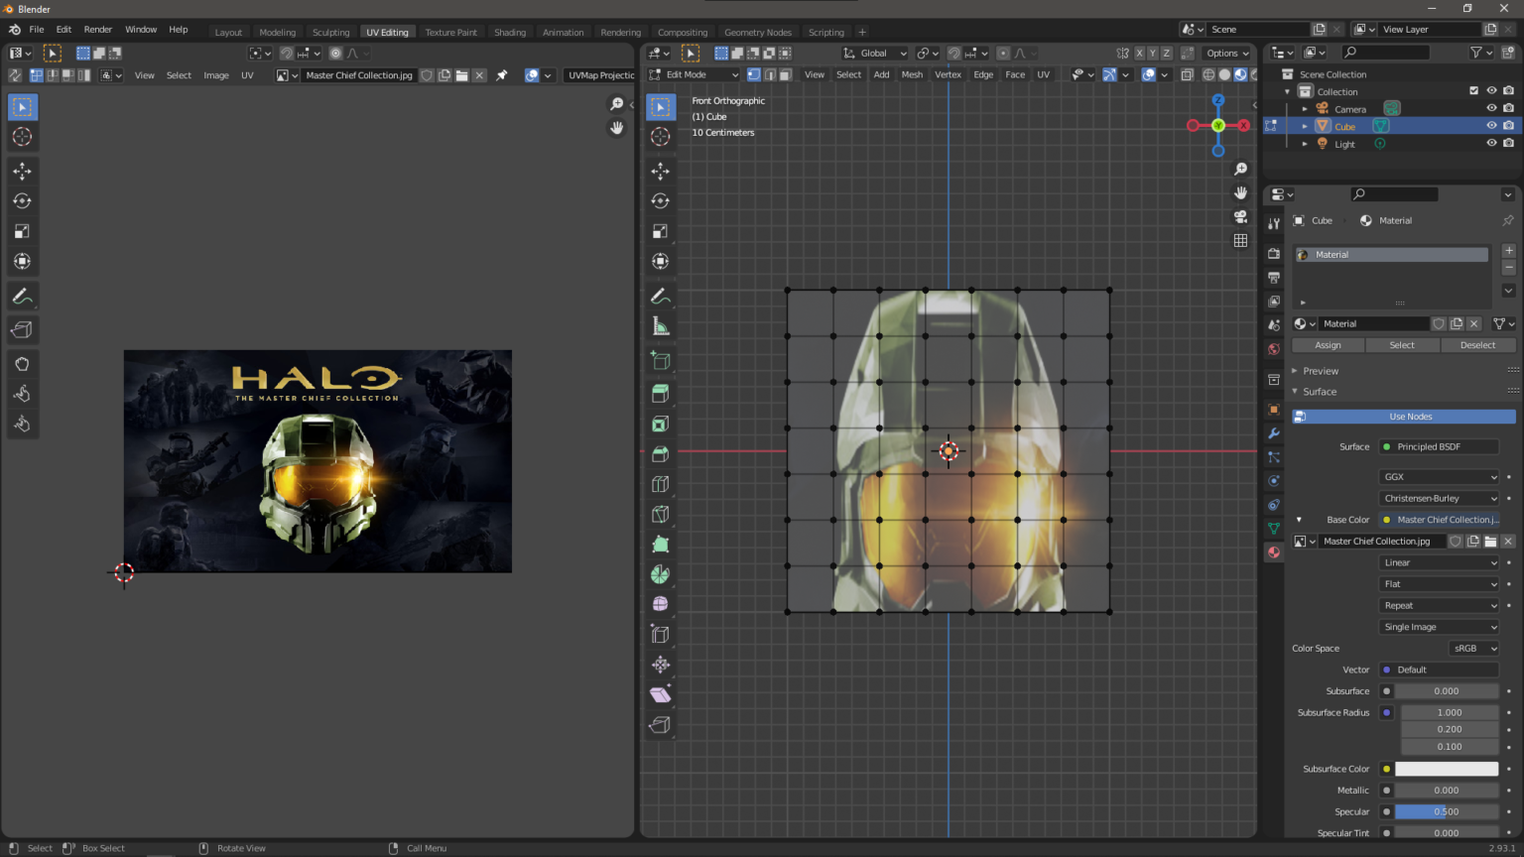Select the Inset Faces tool
The image size is (1524, 857).
click(x=660, y=424)
